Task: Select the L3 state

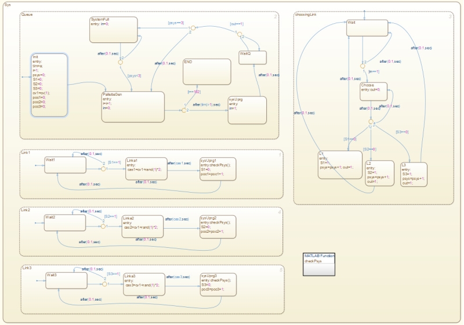Action: tap(414, 175)
